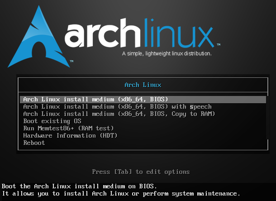Select the Reboot menu entry
This screenshot has width=276, height=201.
click(34, 143)
